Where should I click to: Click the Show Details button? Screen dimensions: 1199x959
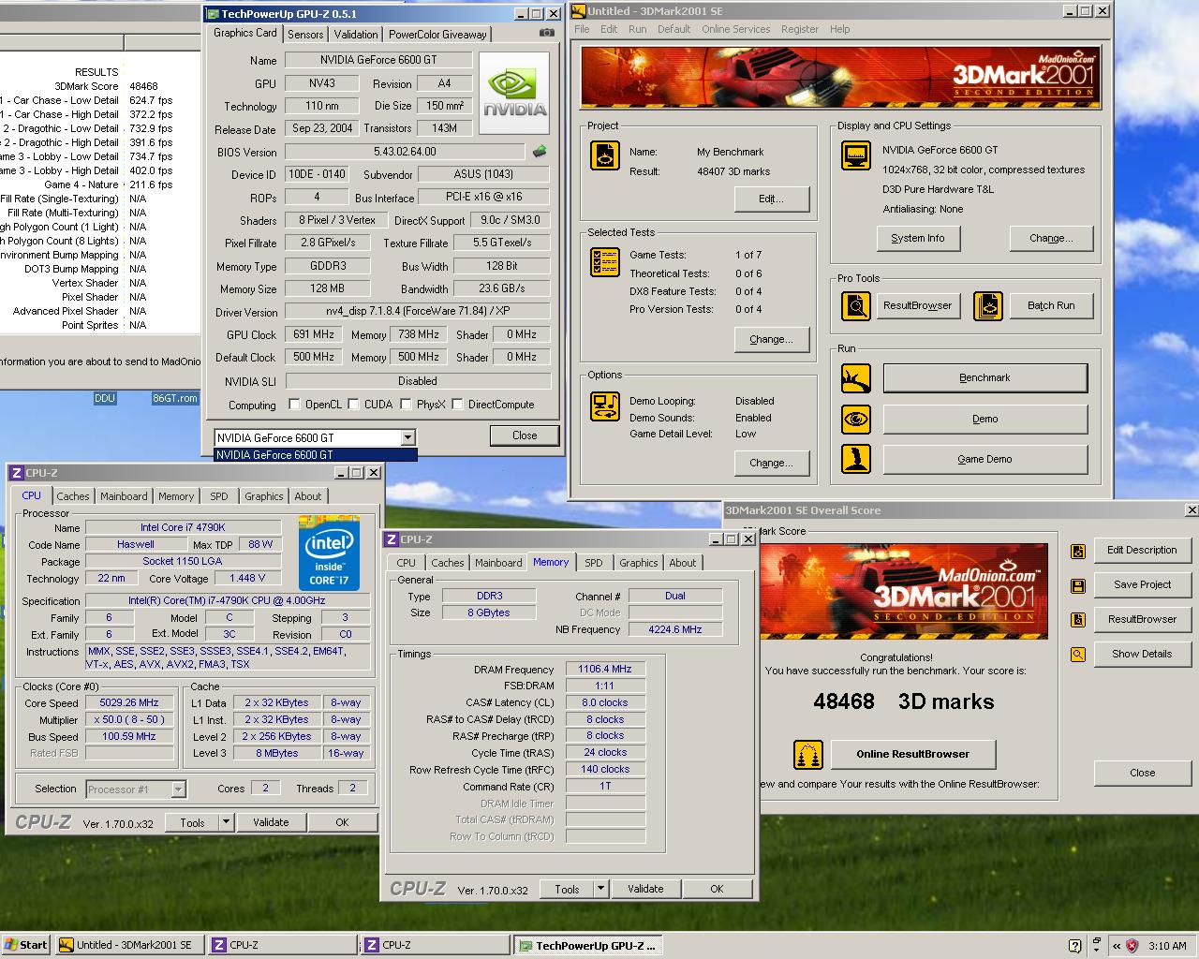point(1142,654)
